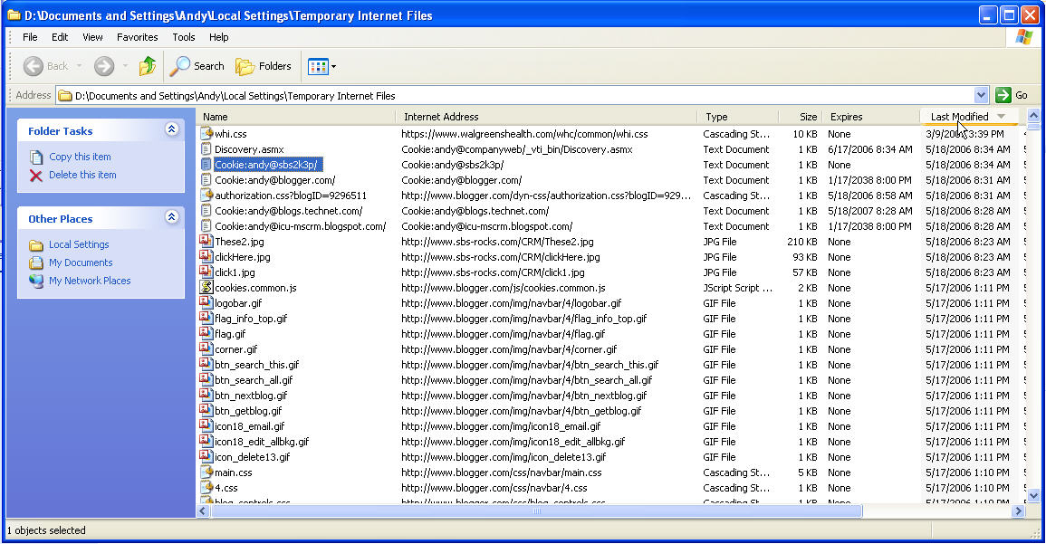The width and height of the screenshot is (1046, 544).
Task: Go up one folder level
Action: pos(148,66)
